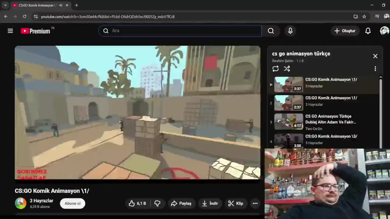Start voice search with microphone icon
390x219 pixels.
(x=290, y=31)
